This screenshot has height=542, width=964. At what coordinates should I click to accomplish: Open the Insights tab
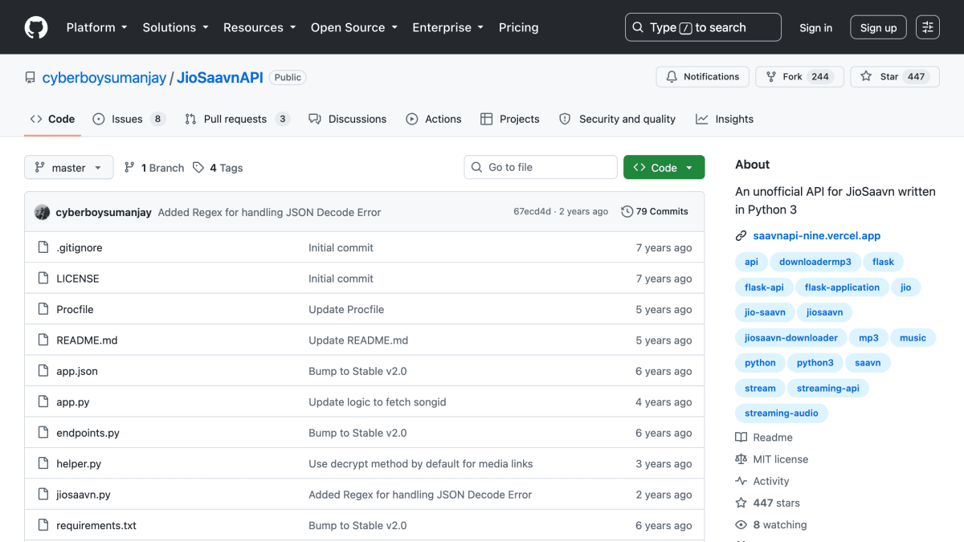pos(725,119)
